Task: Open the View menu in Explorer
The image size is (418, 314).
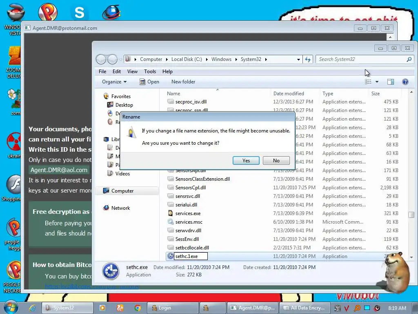Action: [132, 72]
